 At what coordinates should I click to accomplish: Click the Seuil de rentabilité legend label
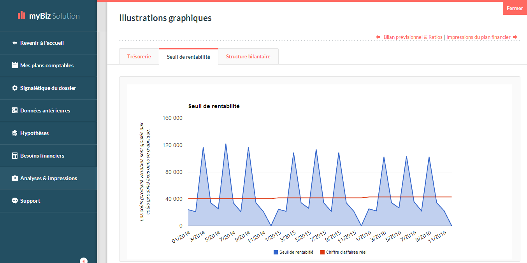[296, 252]
